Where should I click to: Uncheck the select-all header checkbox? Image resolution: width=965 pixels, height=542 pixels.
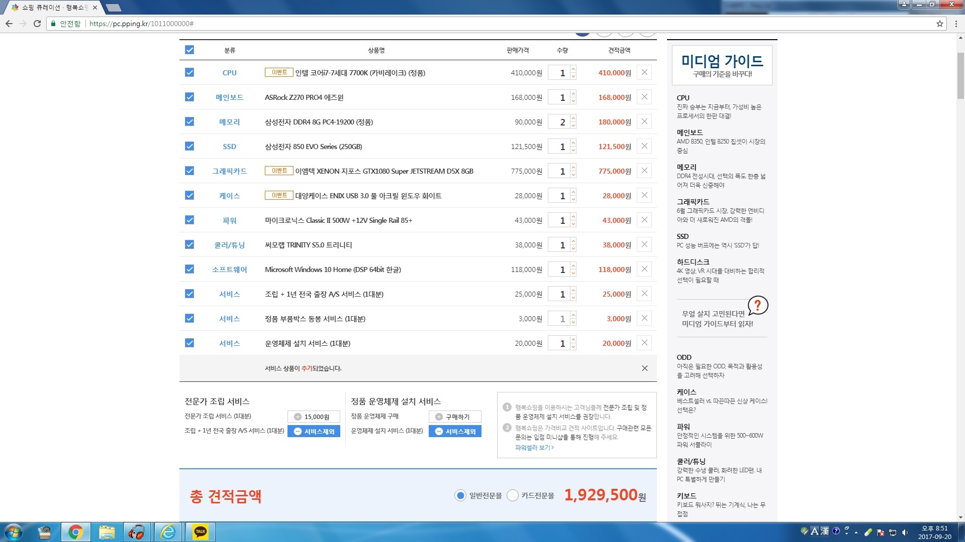click(x=189, y=50)
